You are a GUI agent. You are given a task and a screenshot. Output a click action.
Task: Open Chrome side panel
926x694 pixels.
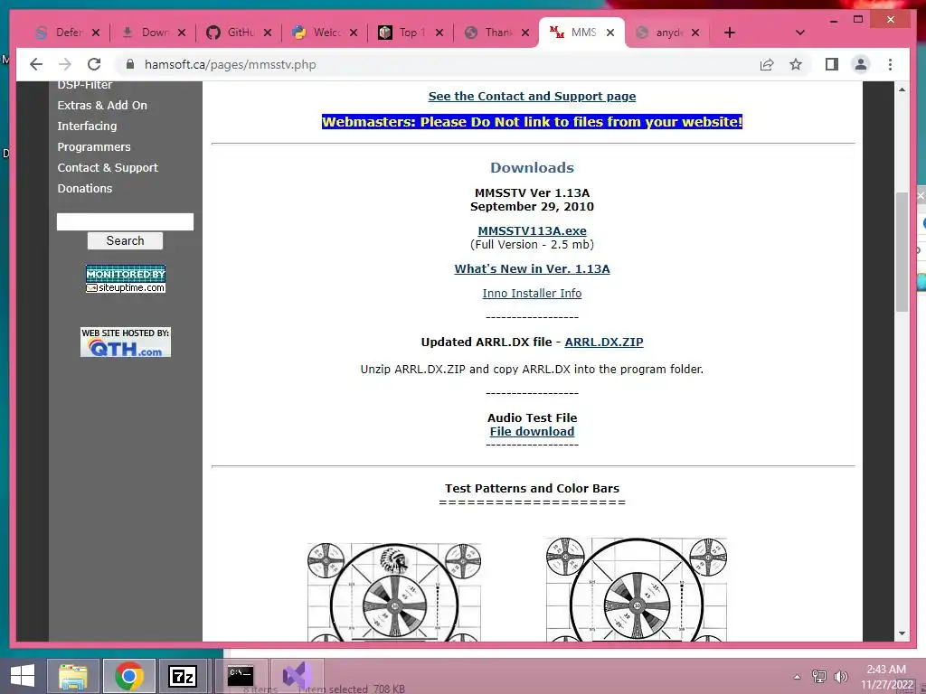(x=832, y=64)
